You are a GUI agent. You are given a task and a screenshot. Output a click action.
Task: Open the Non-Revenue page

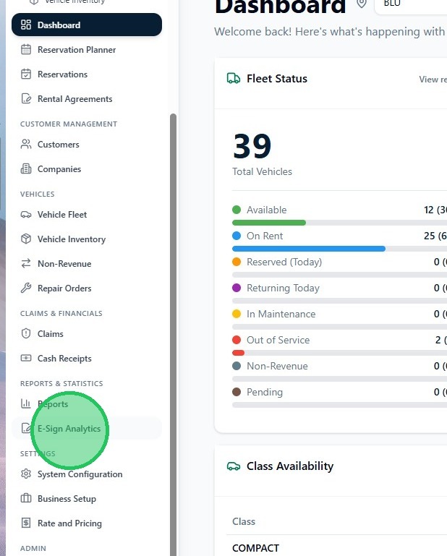tap(87, 263)
